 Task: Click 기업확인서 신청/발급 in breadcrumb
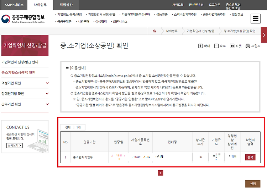coord(200,31)
